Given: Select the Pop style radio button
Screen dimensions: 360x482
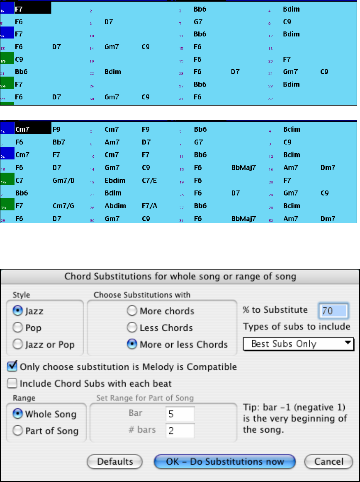Looking at the screenshot, I should [18, 328].
